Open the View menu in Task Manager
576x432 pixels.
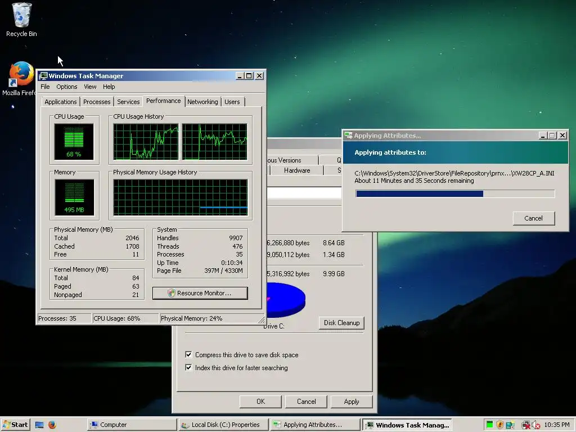(90, 87)
